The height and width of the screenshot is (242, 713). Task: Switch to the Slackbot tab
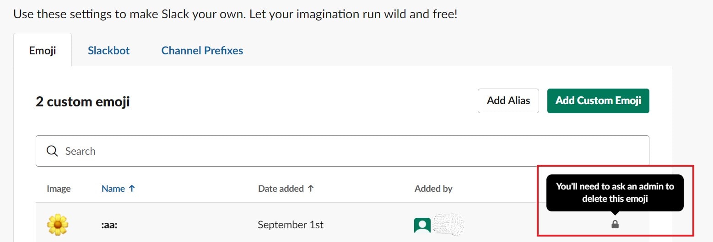[109, 50]
